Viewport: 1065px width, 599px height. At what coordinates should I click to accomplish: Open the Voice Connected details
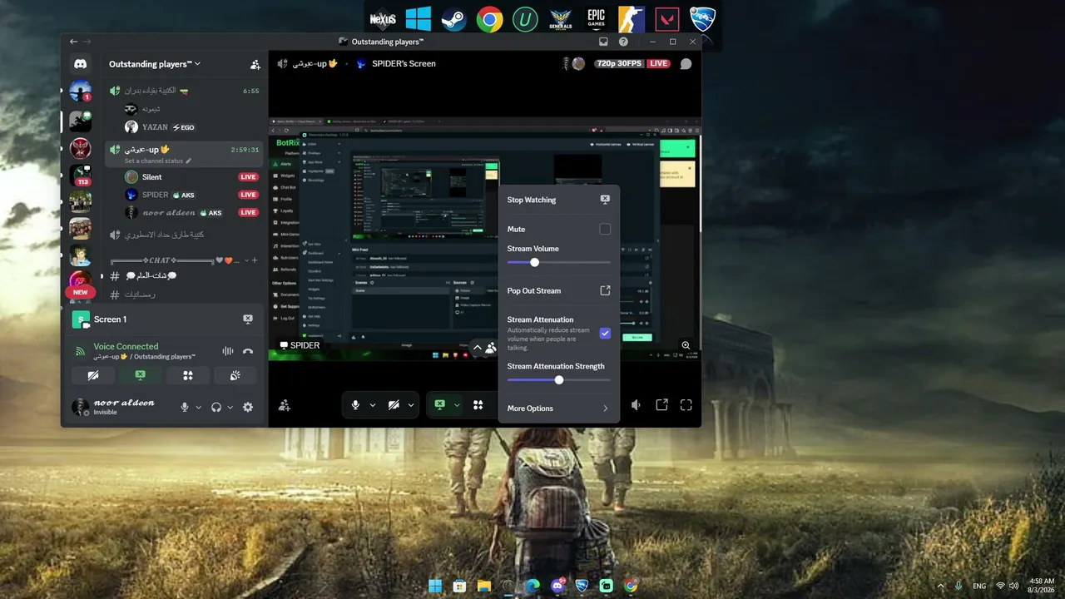pos(126,346)
